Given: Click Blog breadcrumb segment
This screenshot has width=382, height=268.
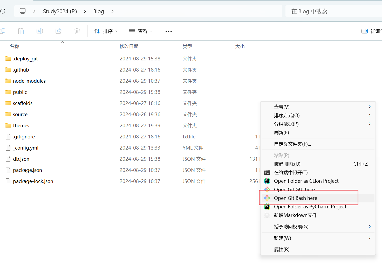Looking at the screenshot, I should pyautogui.click(x=99, y=11).
